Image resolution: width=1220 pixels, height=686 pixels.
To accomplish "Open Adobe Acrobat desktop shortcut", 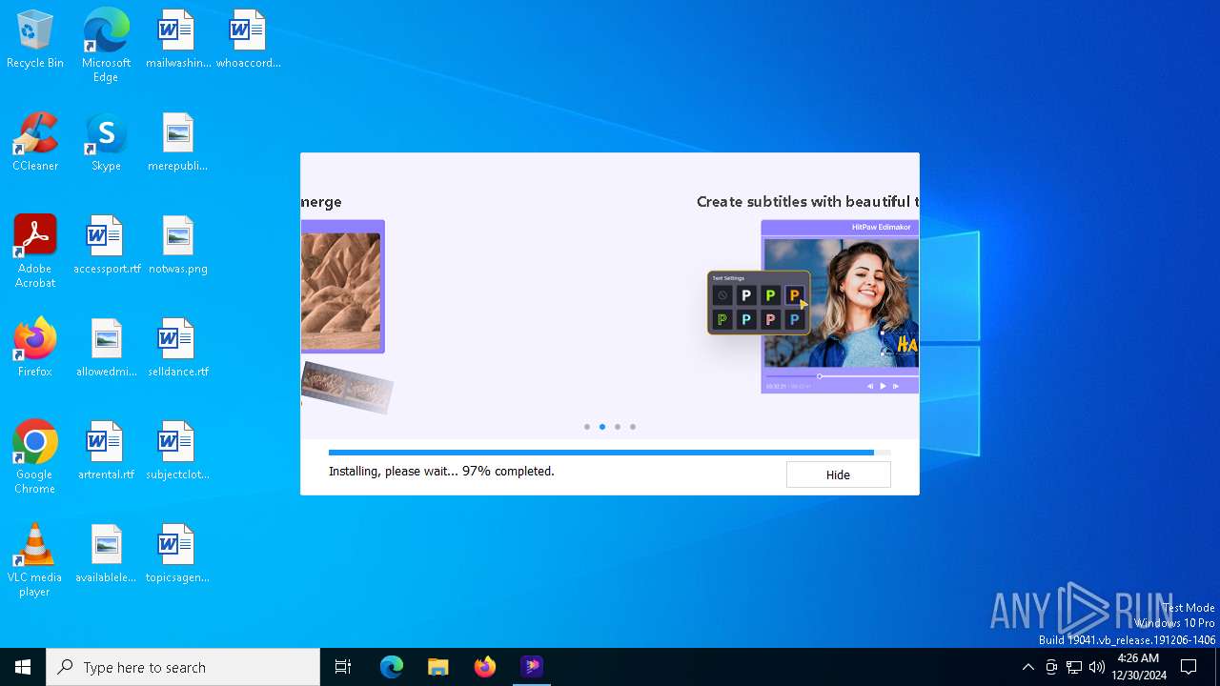I will click(35, 252).
